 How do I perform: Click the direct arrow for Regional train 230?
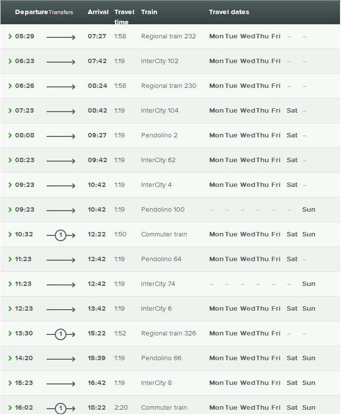click(61, 87)
